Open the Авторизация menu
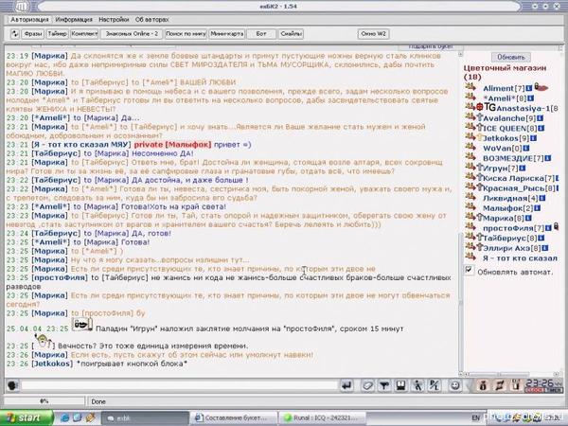 point(29,20)
